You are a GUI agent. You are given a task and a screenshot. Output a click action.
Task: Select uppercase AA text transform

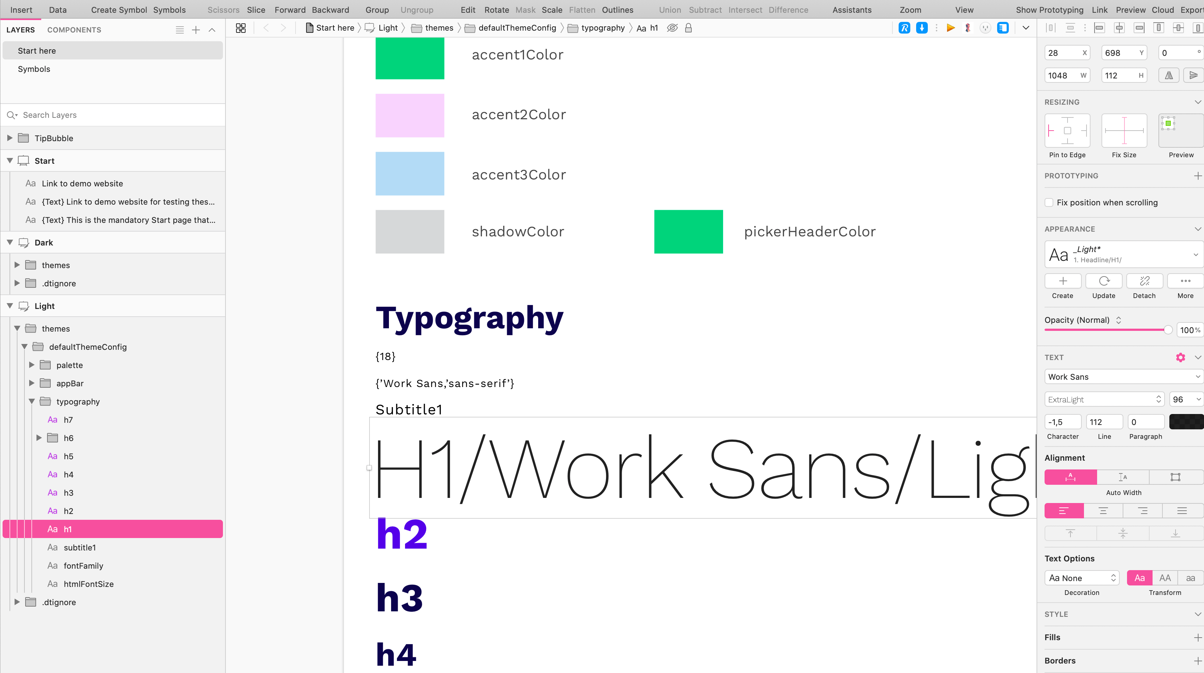(x=1165, y=578)
